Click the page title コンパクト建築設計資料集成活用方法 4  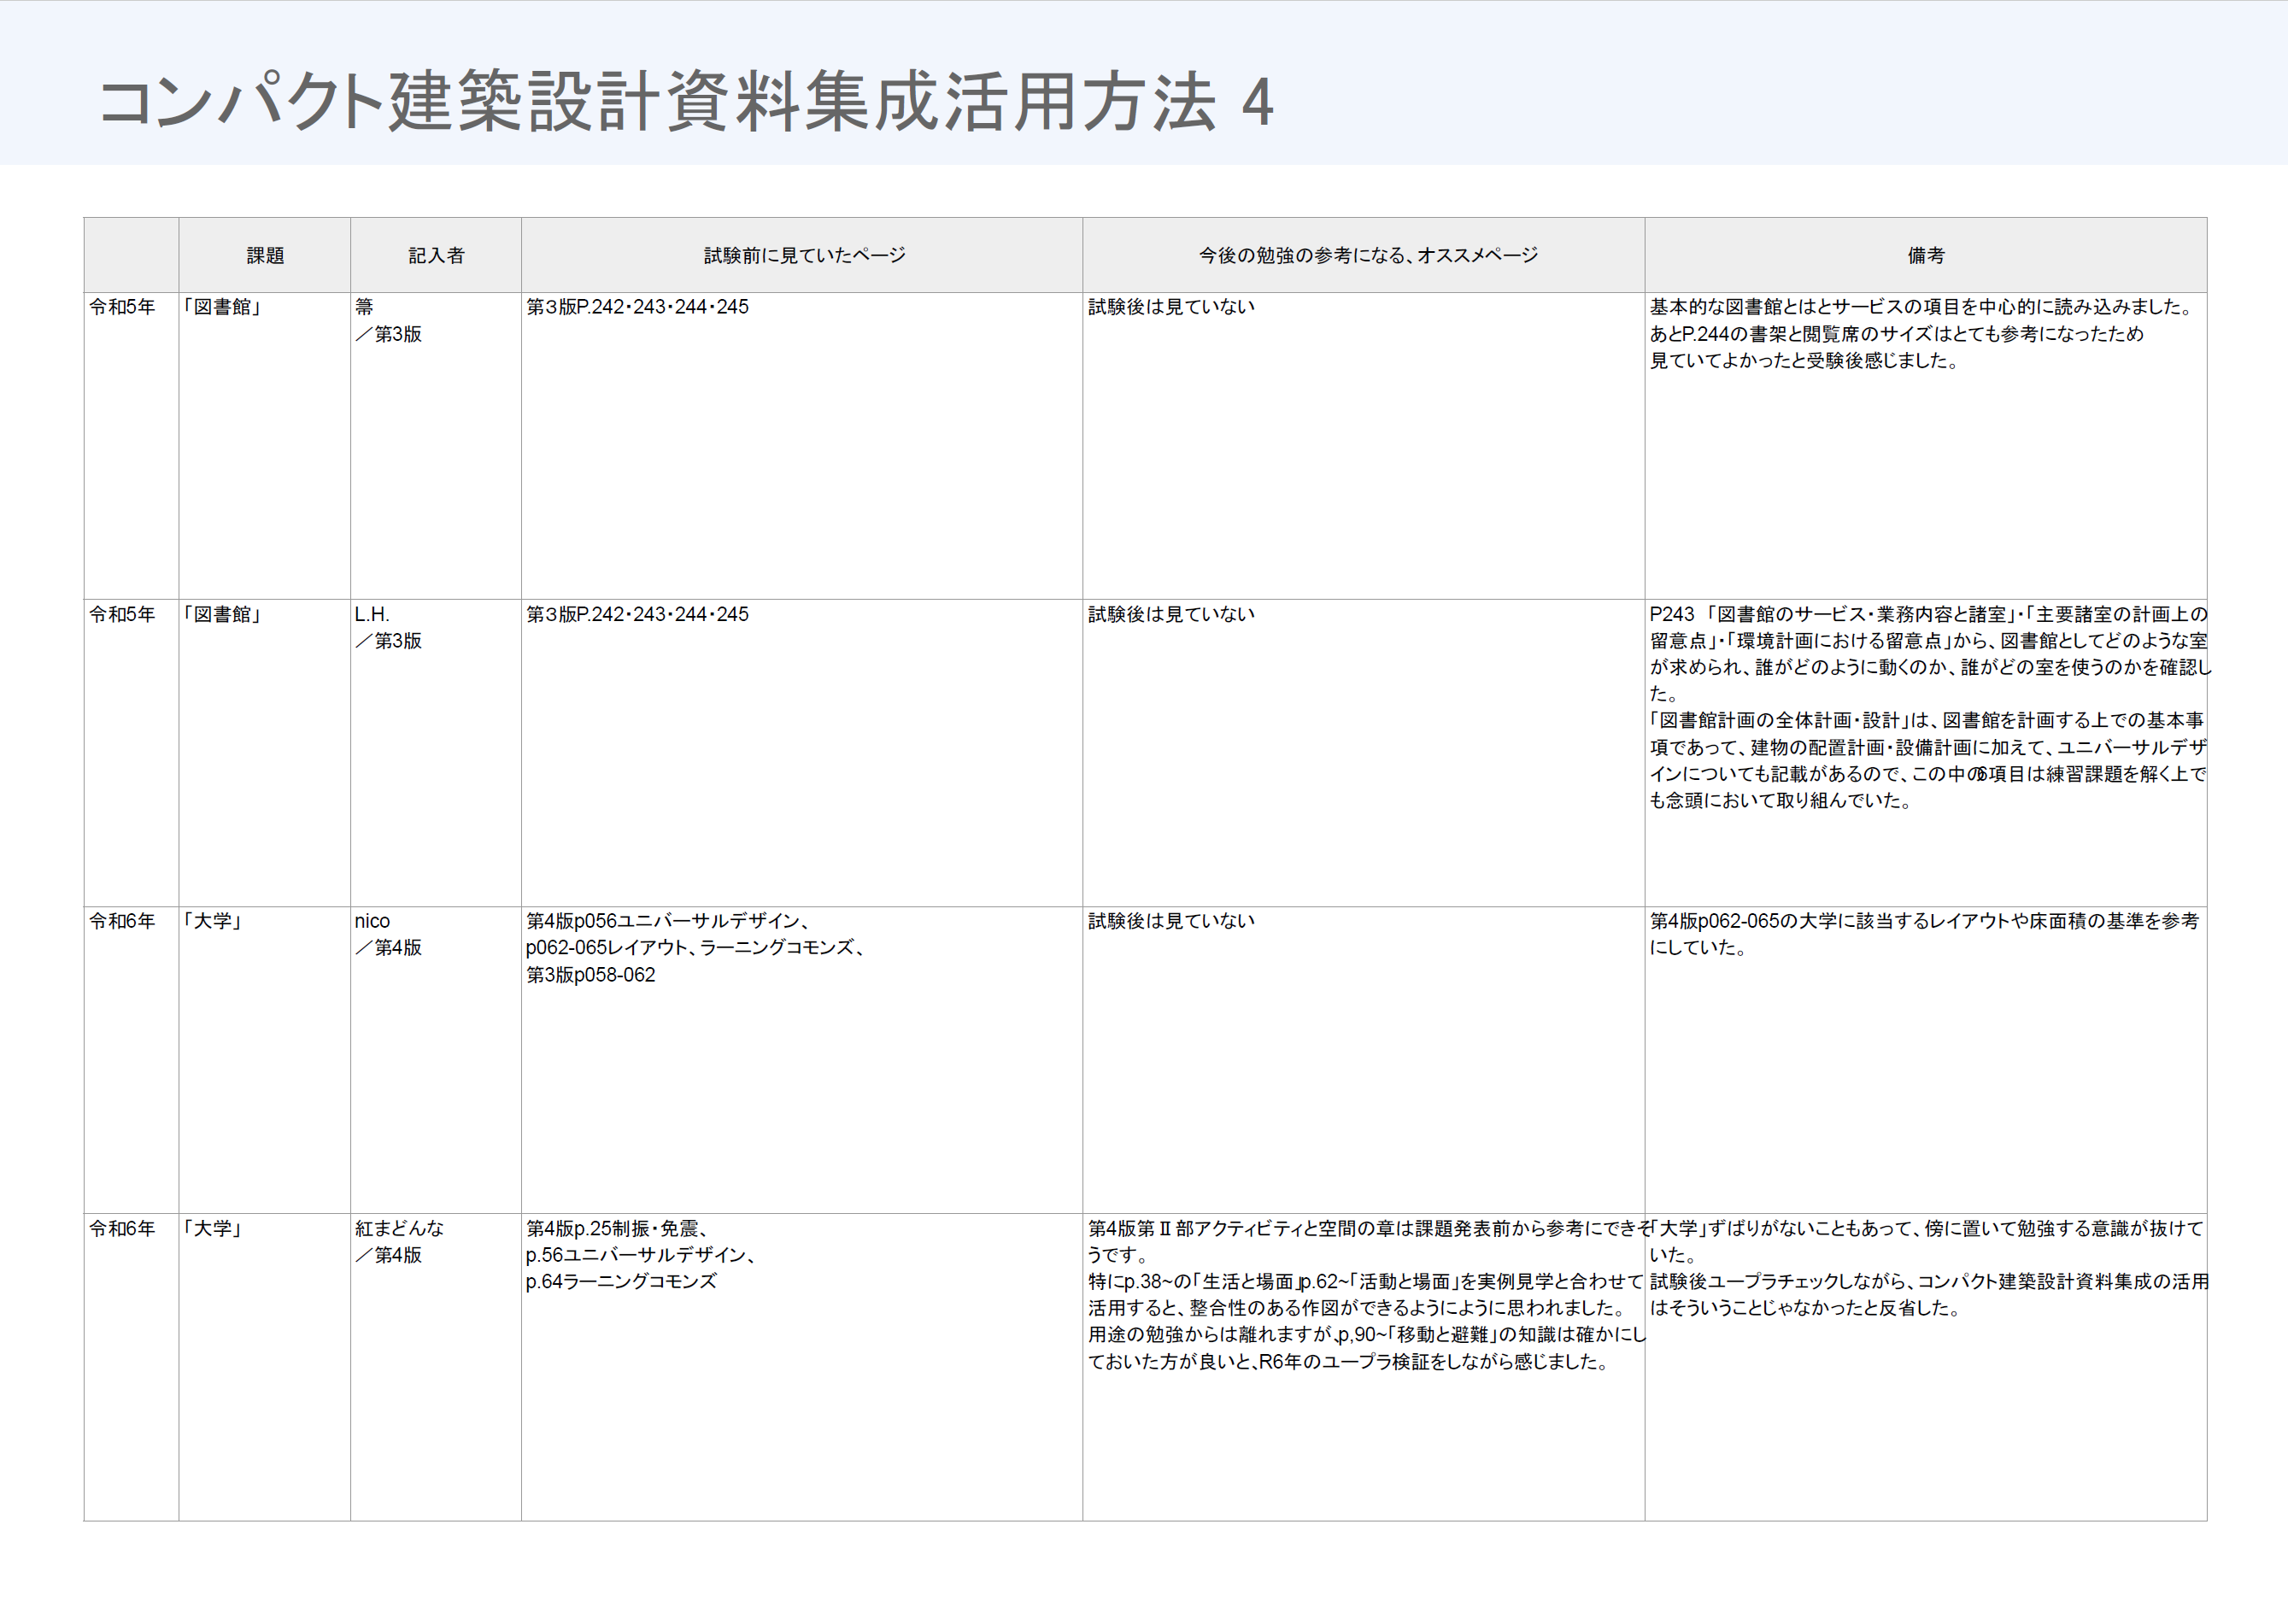coord(686,102)
